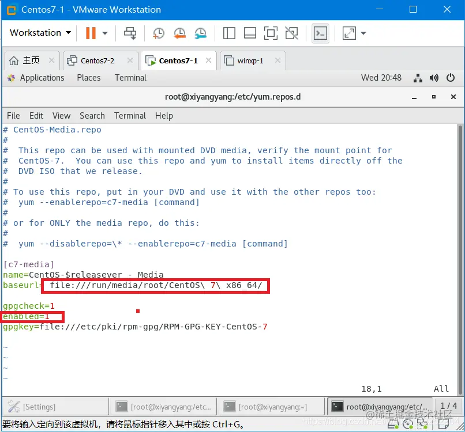Open the Places menu
Viewport: 465px width, 432px height.
[89, 78]
